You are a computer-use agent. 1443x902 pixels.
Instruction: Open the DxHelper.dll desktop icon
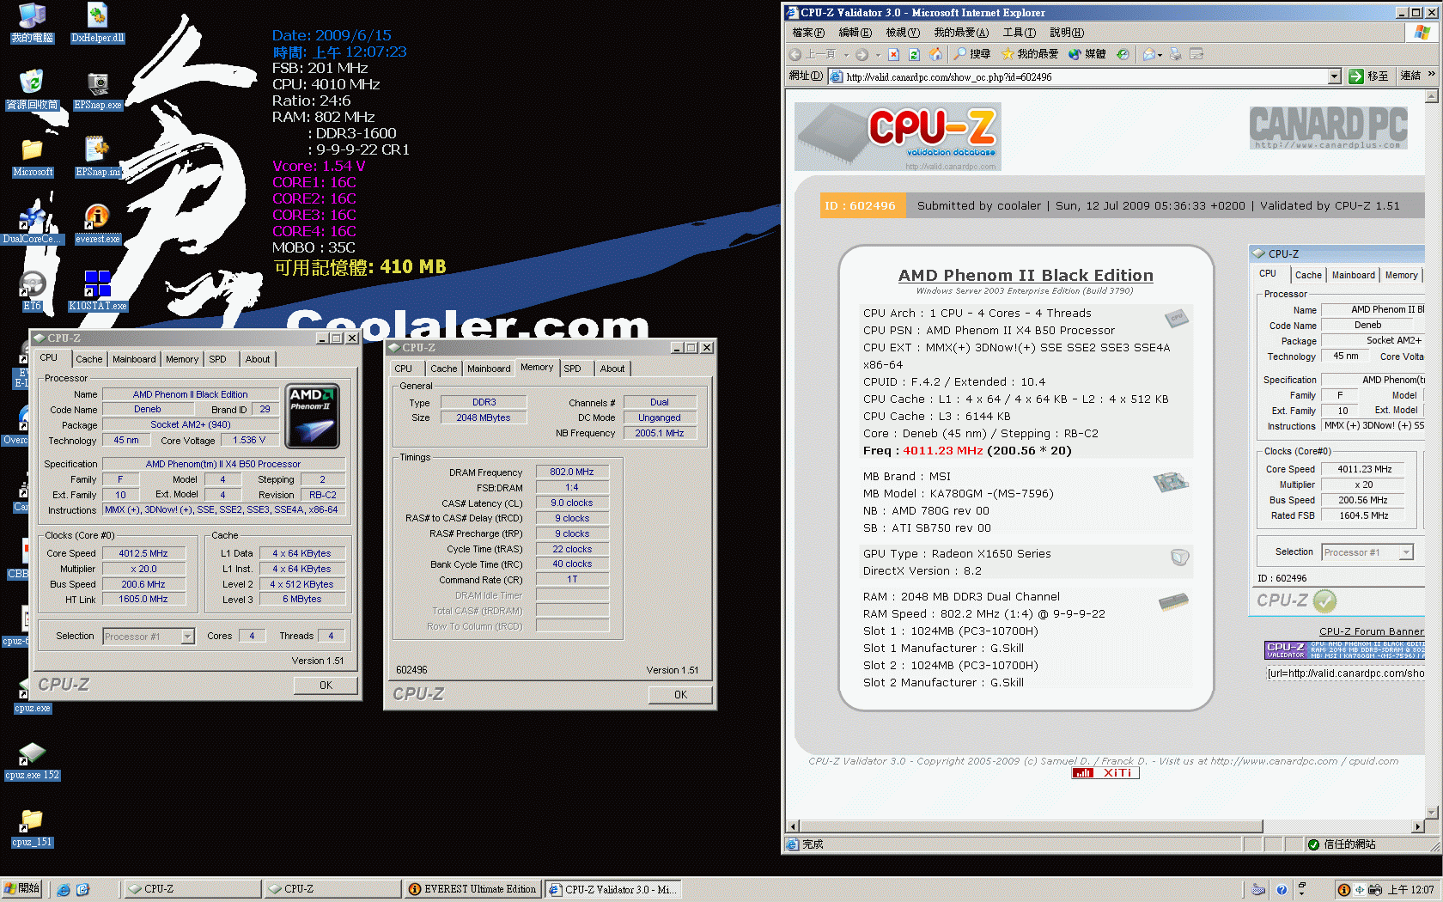[97, 22]
